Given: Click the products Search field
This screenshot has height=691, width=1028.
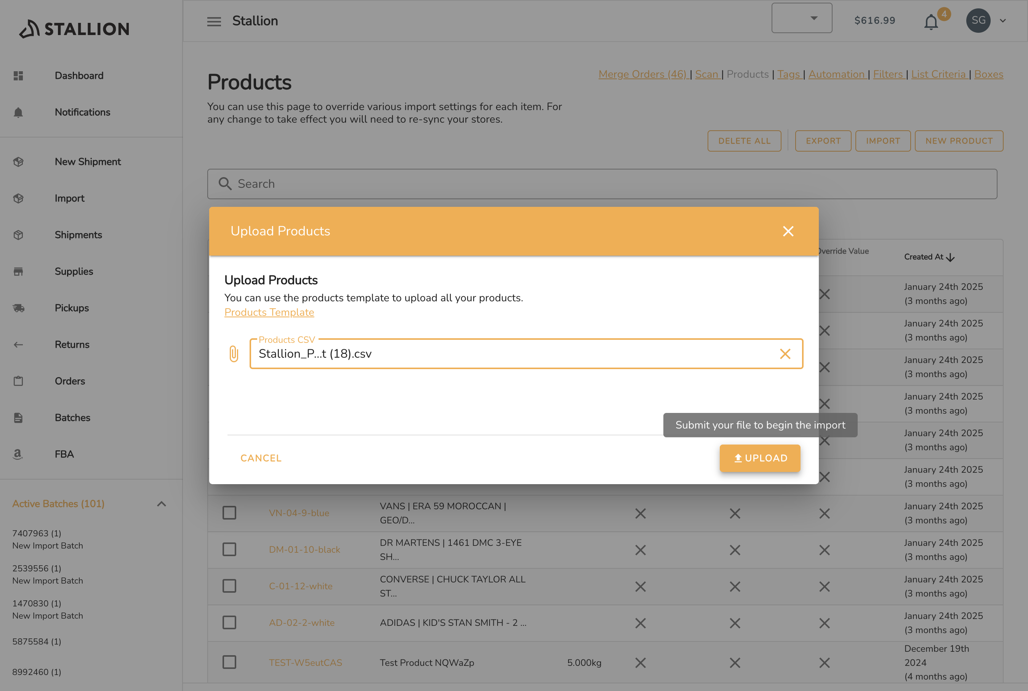Looking at the screenshot, I should (602, 184).
